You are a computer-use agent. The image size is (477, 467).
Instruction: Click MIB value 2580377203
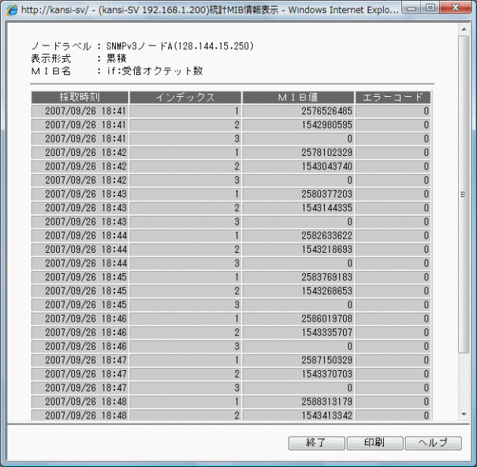pos(327,195)
